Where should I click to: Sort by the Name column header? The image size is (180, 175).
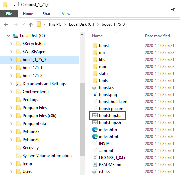[x=97, y=36]
